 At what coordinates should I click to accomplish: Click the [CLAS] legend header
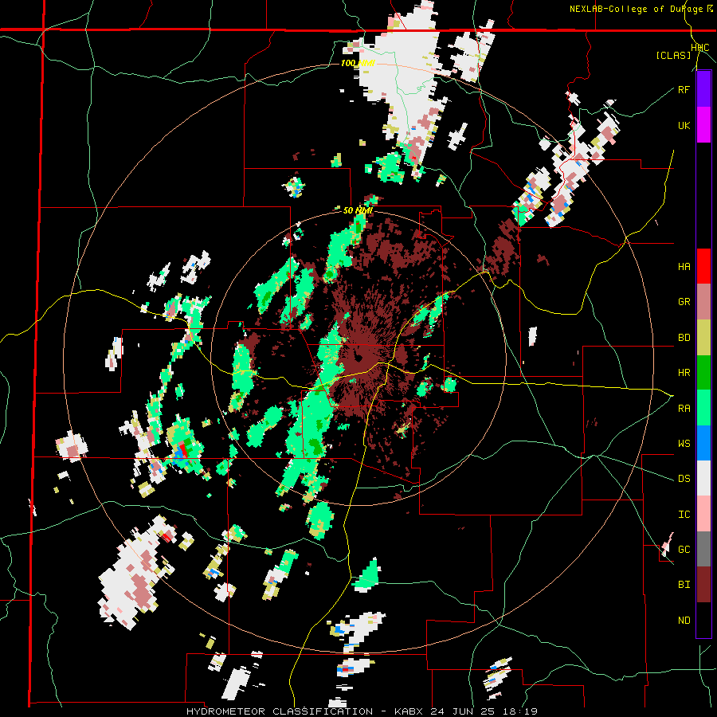pos(673,55)
